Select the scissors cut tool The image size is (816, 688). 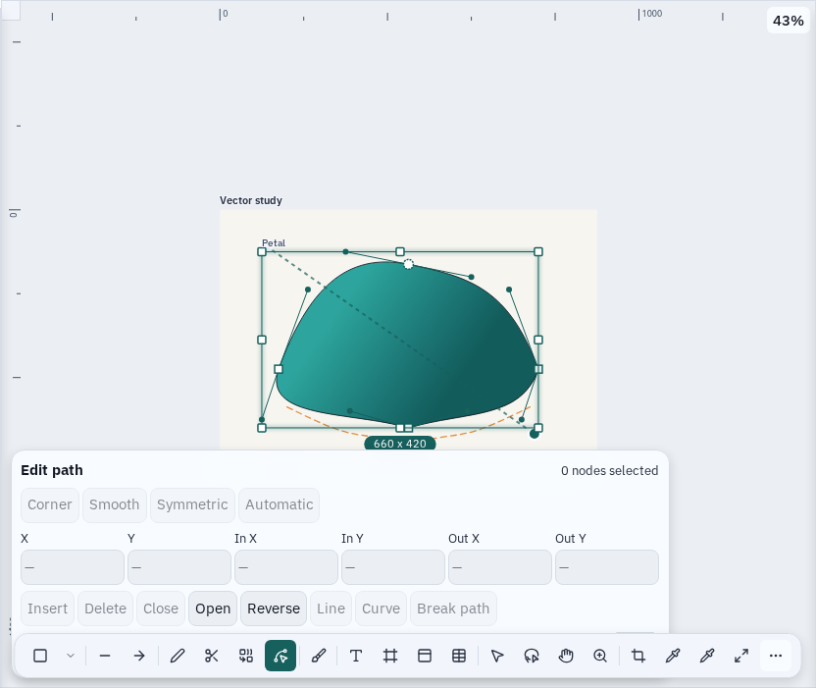coord(211,656)
